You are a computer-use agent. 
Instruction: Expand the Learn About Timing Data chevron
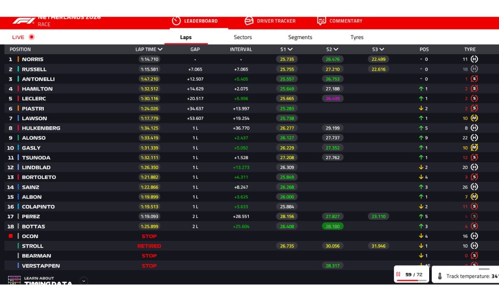(84, 281)
